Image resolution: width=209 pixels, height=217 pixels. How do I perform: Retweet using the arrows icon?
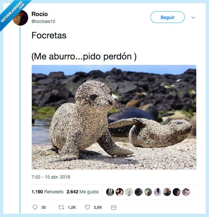[x=61, y=207]
